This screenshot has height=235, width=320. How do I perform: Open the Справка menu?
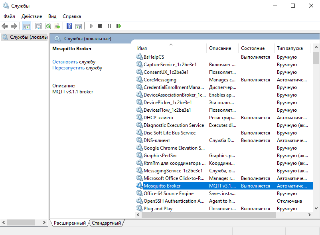72,16
